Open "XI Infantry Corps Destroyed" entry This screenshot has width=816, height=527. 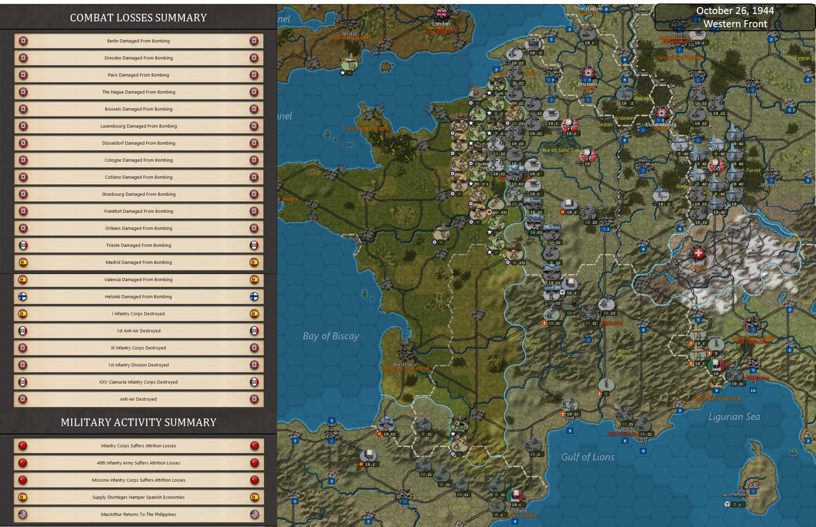(139, 348)
